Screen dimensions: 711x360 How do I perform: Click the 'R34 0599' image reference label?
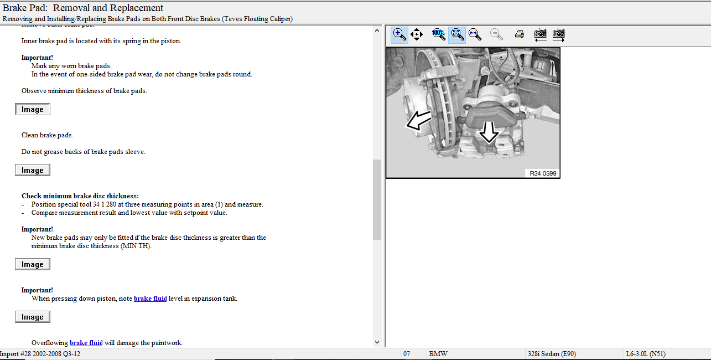(x=542, y=173)
